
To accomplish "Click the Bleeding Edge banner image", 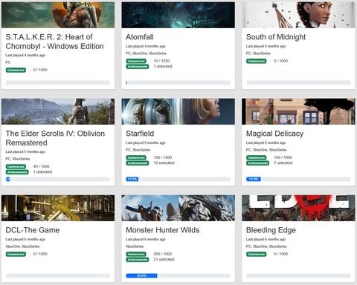I will pos(298,208).
